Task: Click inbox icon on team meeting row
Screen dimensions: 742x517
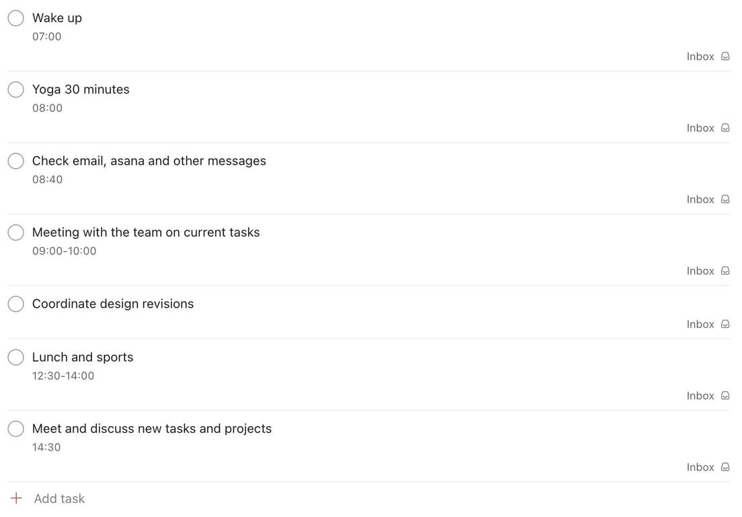Action: [x=725, y=271]
